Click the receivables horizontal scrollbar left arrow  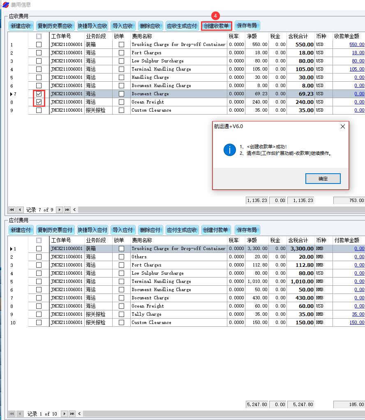pyautogui.click(x=74, y=210)
